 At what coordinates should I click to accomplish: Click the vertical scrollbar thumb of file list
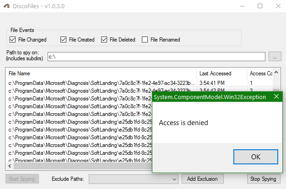(x=276, y=90)
